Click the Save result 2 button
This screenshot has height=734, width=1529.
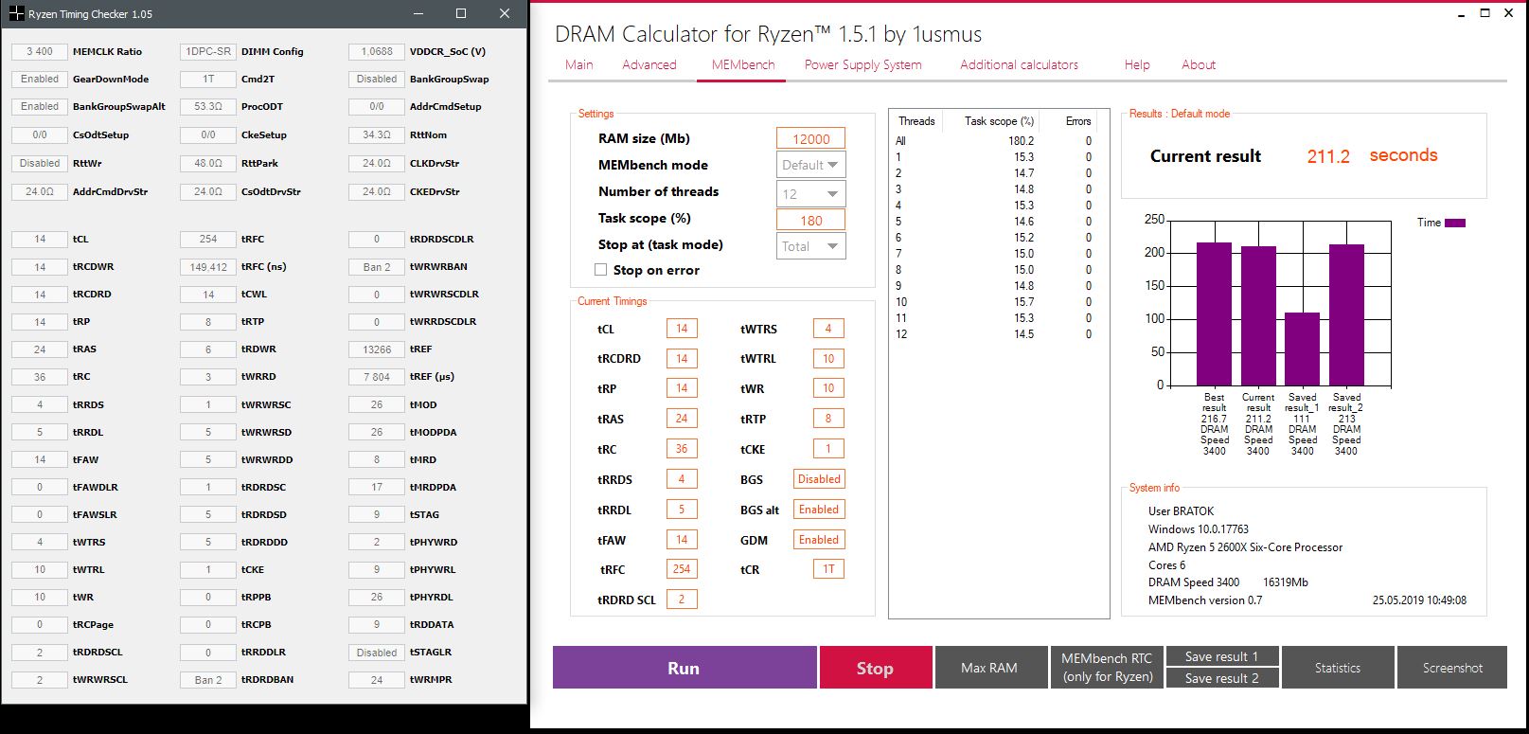[1221, 678]
